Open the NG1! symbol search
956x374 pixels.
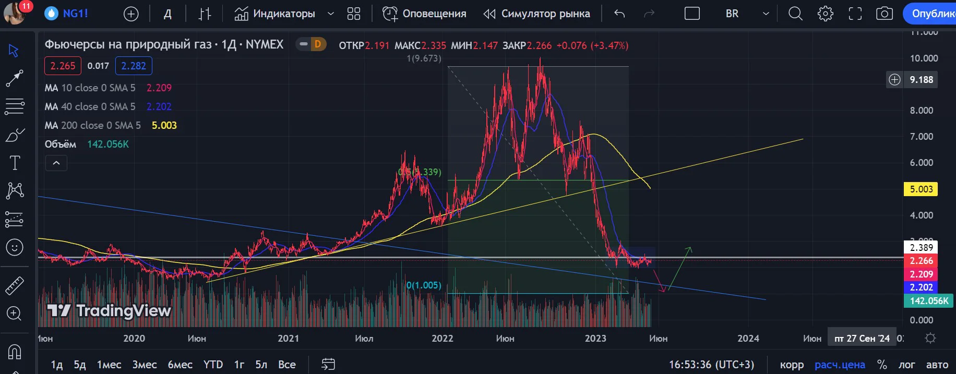pos(67,14)
